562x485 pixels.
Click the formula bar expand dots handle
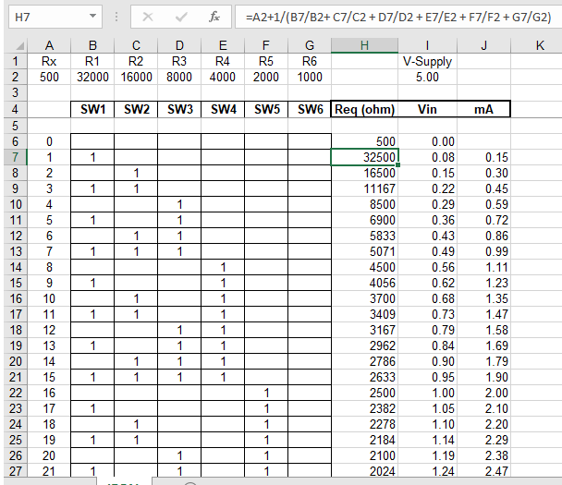[116, 17]
